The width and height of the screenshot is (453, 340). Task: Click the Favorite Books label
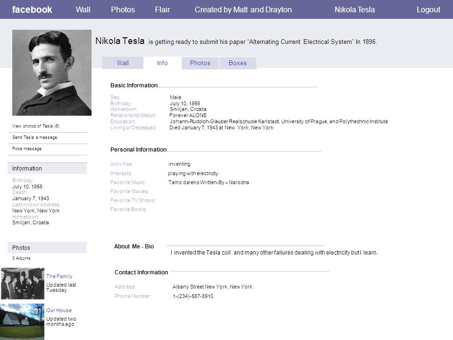coord(128,209)
